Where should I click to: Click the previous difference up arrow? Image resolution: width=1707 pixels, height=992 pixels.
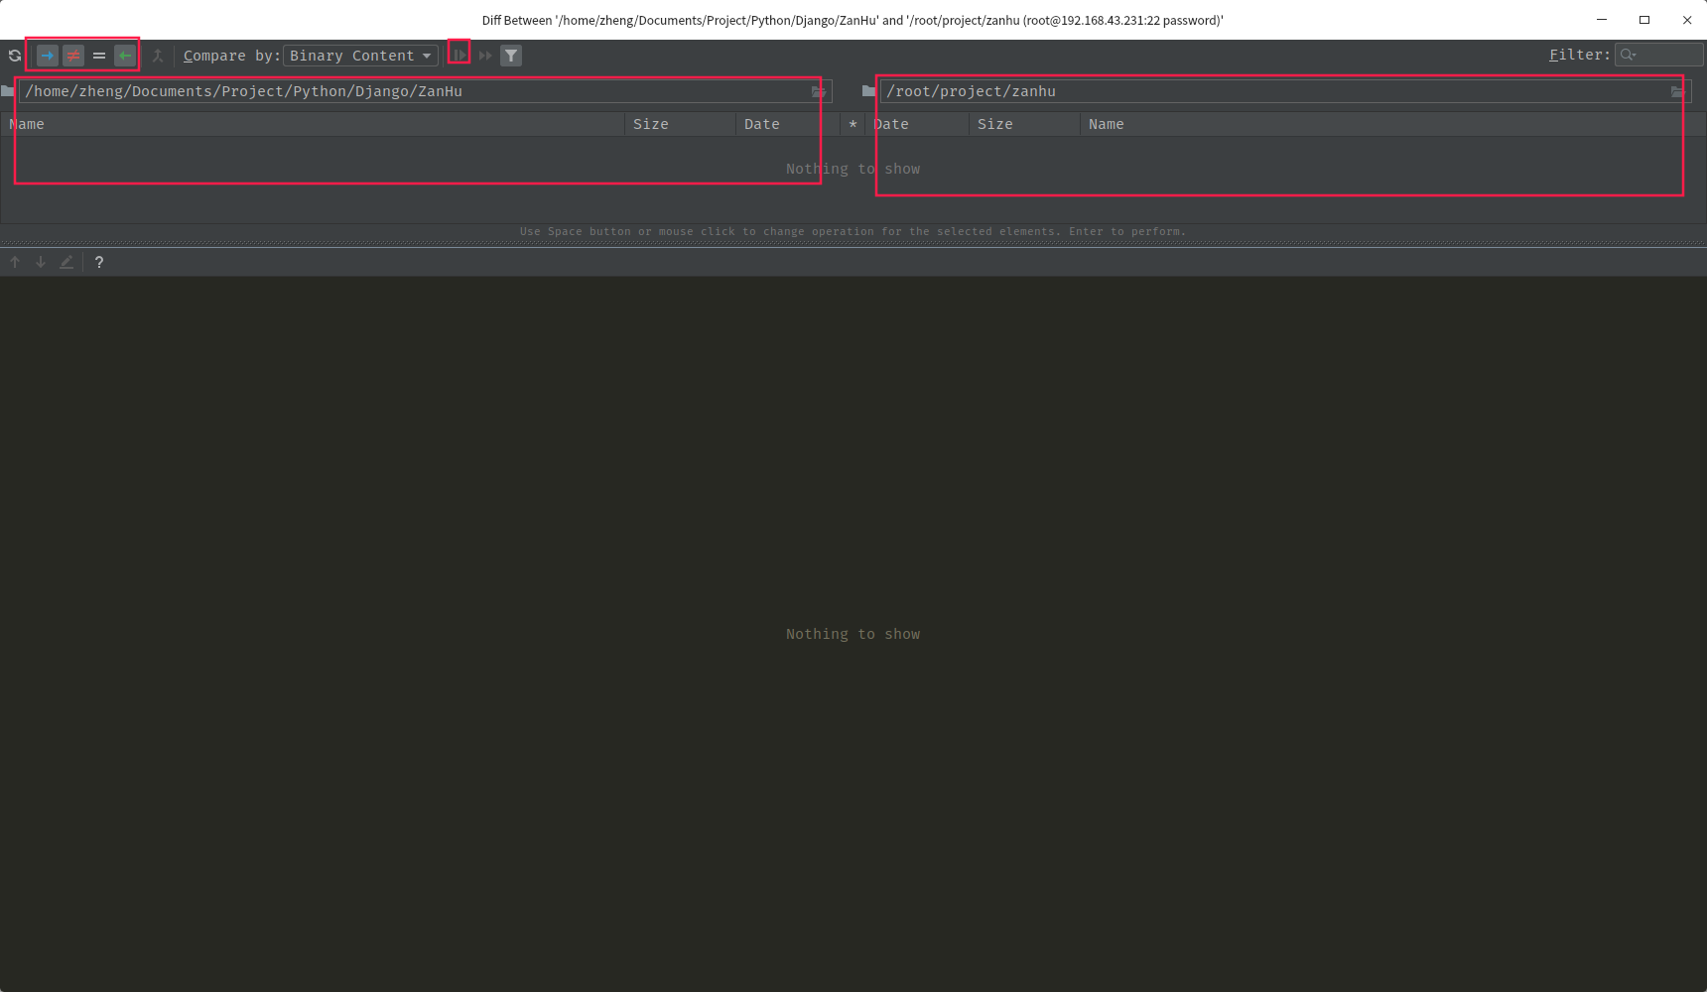pyautogui.click(x=15, y=262)
